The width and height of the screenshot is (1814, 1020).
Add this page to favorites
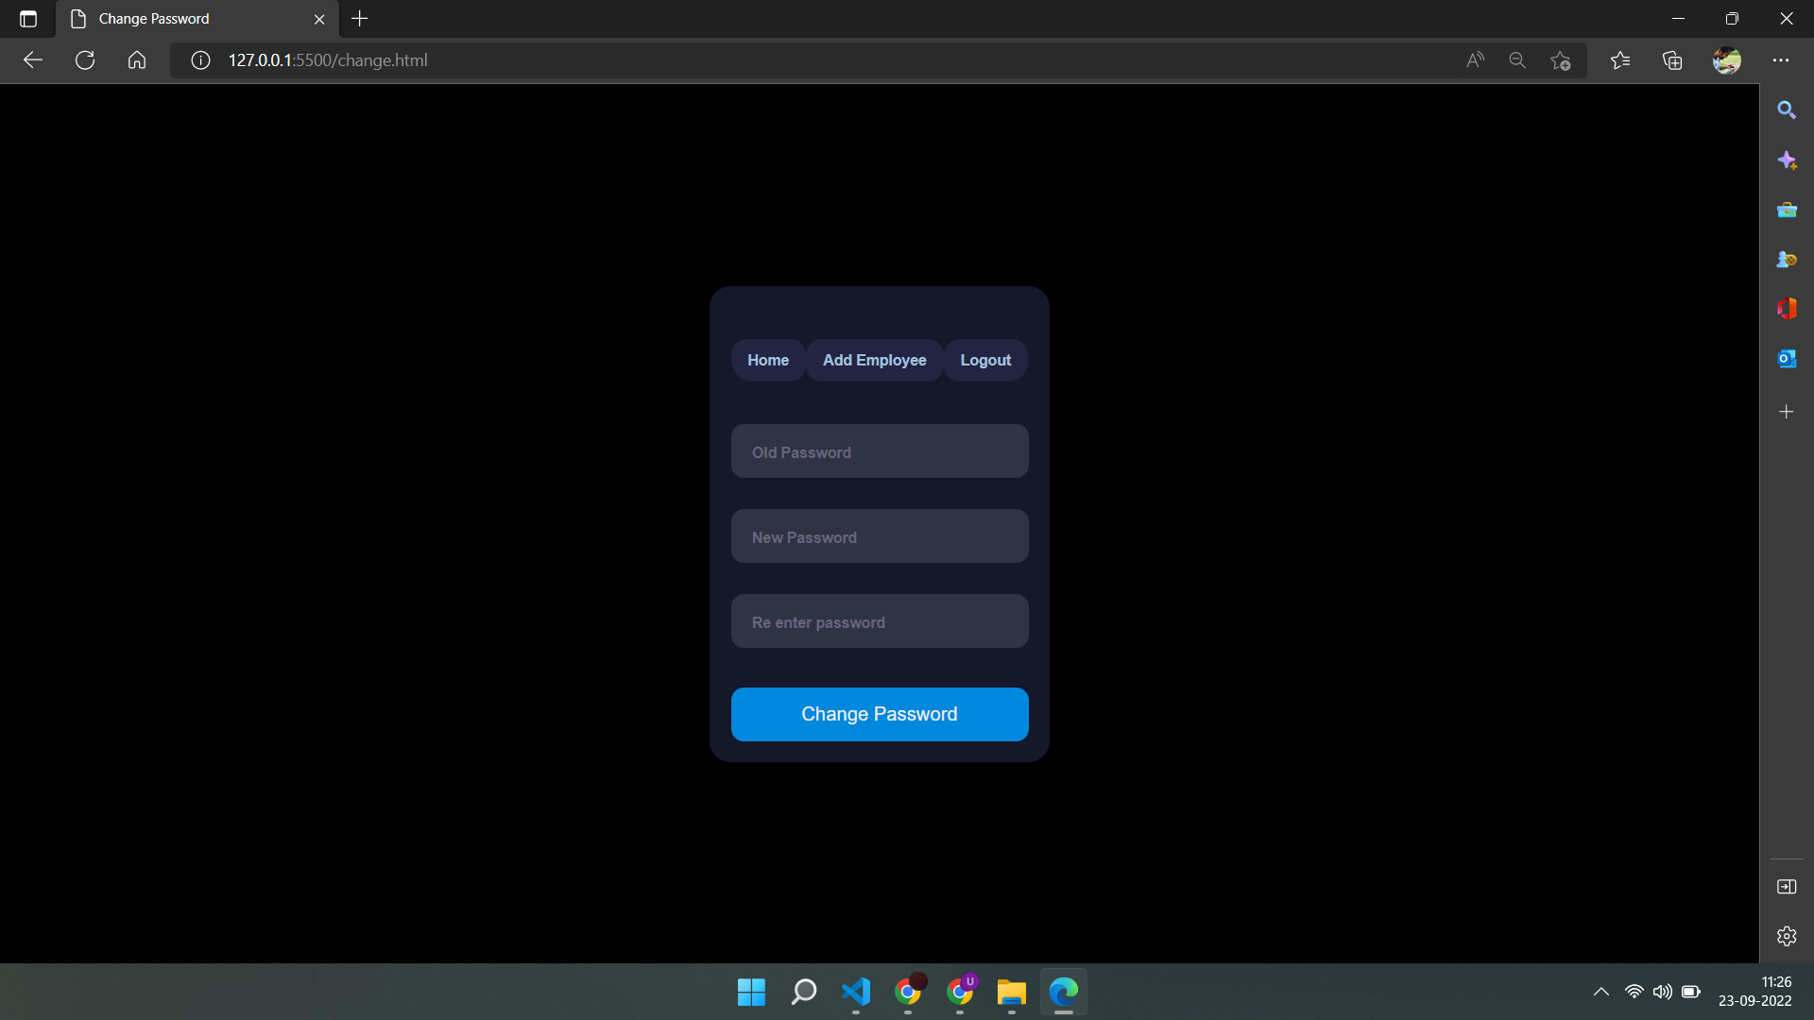(1561, 59)
